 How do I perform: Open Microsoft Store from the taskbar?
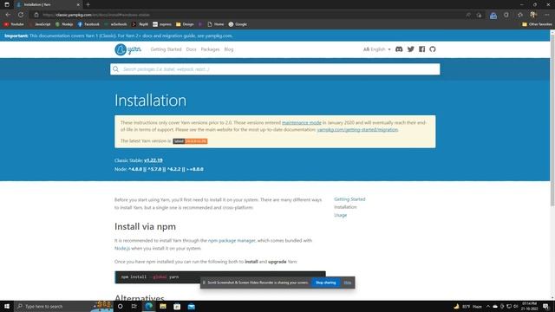tap(177, 306)
